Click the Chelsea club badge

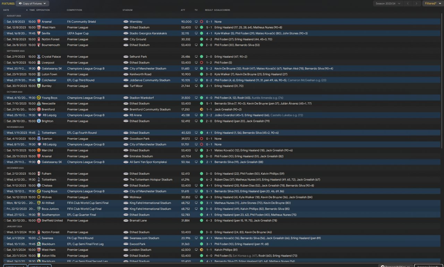tap(39, 185)
